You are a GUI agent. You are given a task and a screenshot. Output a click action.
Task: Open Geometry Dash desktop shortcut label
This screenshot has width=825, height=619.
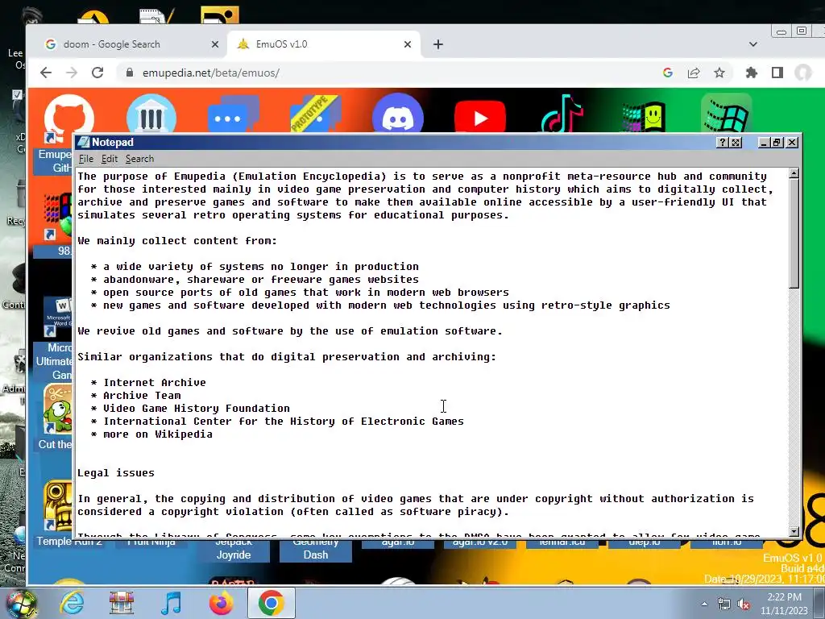(x=316, y=548)
